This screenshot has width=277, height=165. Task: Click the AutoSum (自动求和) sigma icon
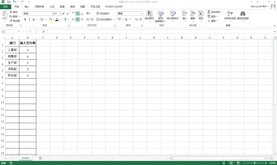pos(209,13)
